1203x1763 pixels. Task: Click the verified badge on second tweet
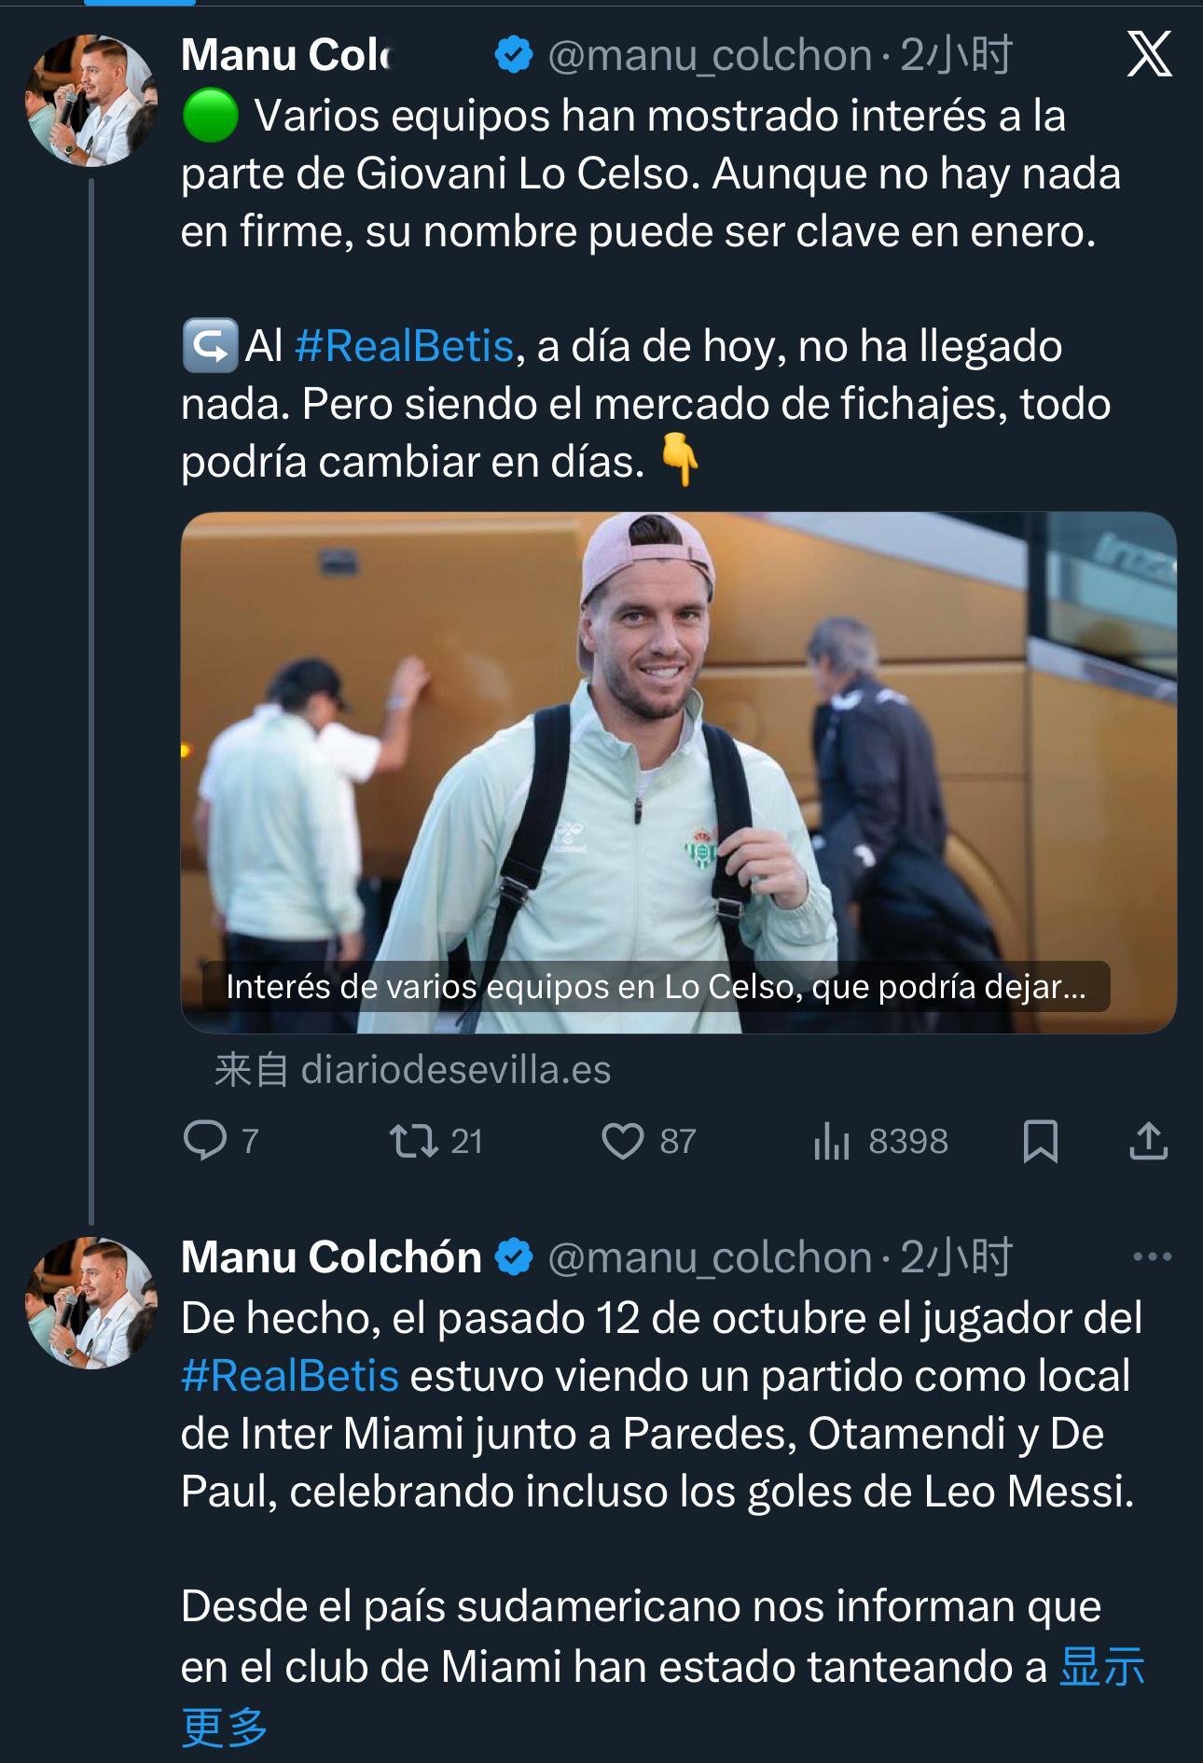[x=513, y=1257]
